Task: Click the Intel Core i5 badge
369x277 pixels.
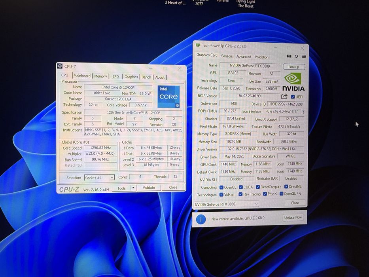Action: pos(168,97)
